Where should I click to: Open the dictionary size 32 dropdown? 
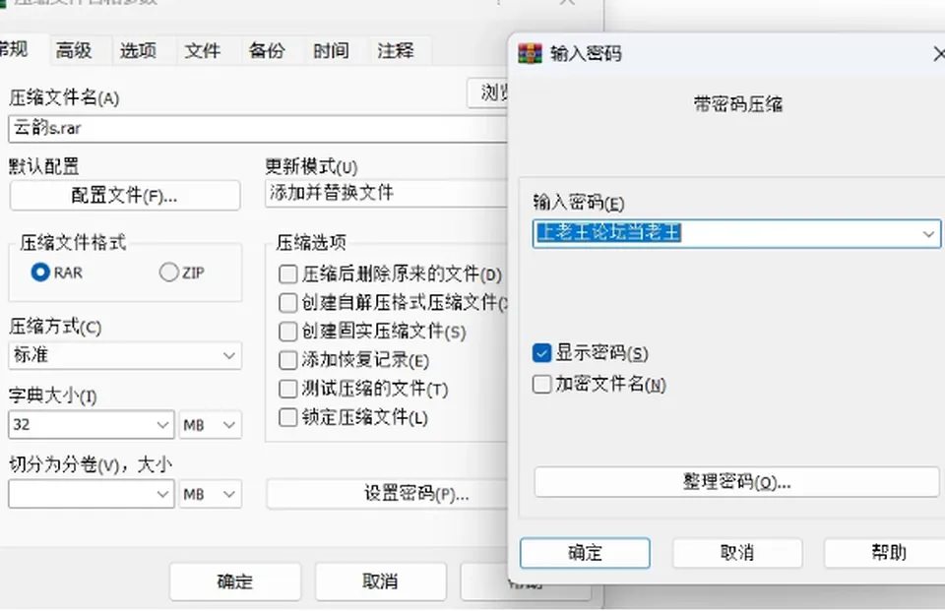(91, 425)
